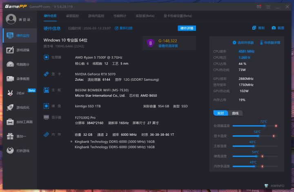Open the hamburger menu in title bar
294x192 pixels.
pyautogui.click(x=268, y=7)
